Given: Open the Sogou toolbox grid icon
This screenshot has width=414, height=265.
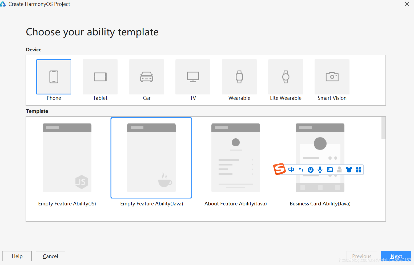Looking at the screenshot, I should [359, 170].
